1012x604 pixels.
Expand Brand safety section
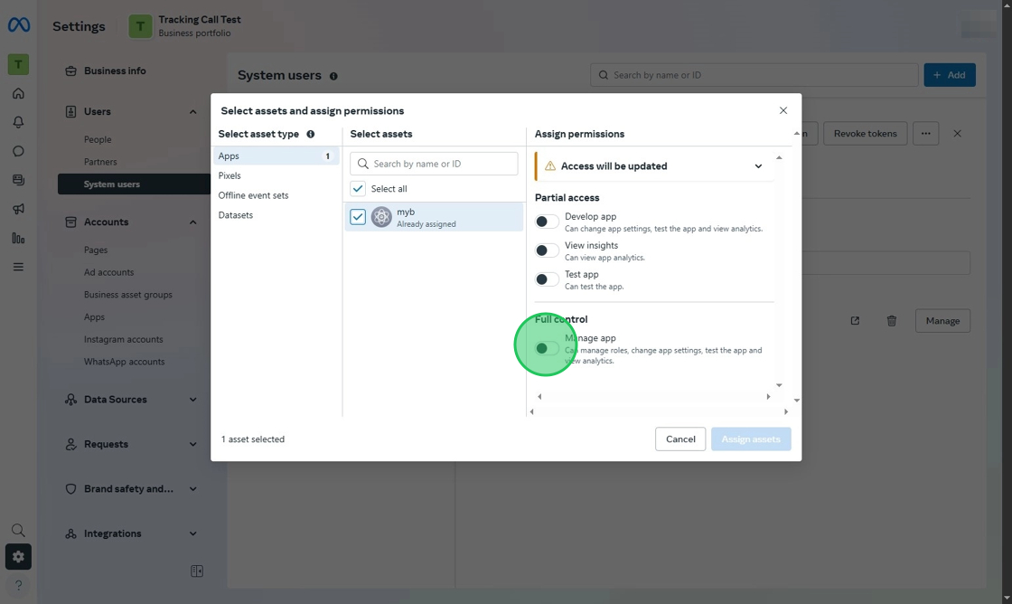193,489
